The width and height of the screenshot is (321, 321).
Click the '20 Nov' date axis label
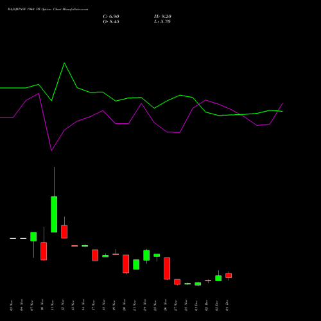tap(125, 305)
